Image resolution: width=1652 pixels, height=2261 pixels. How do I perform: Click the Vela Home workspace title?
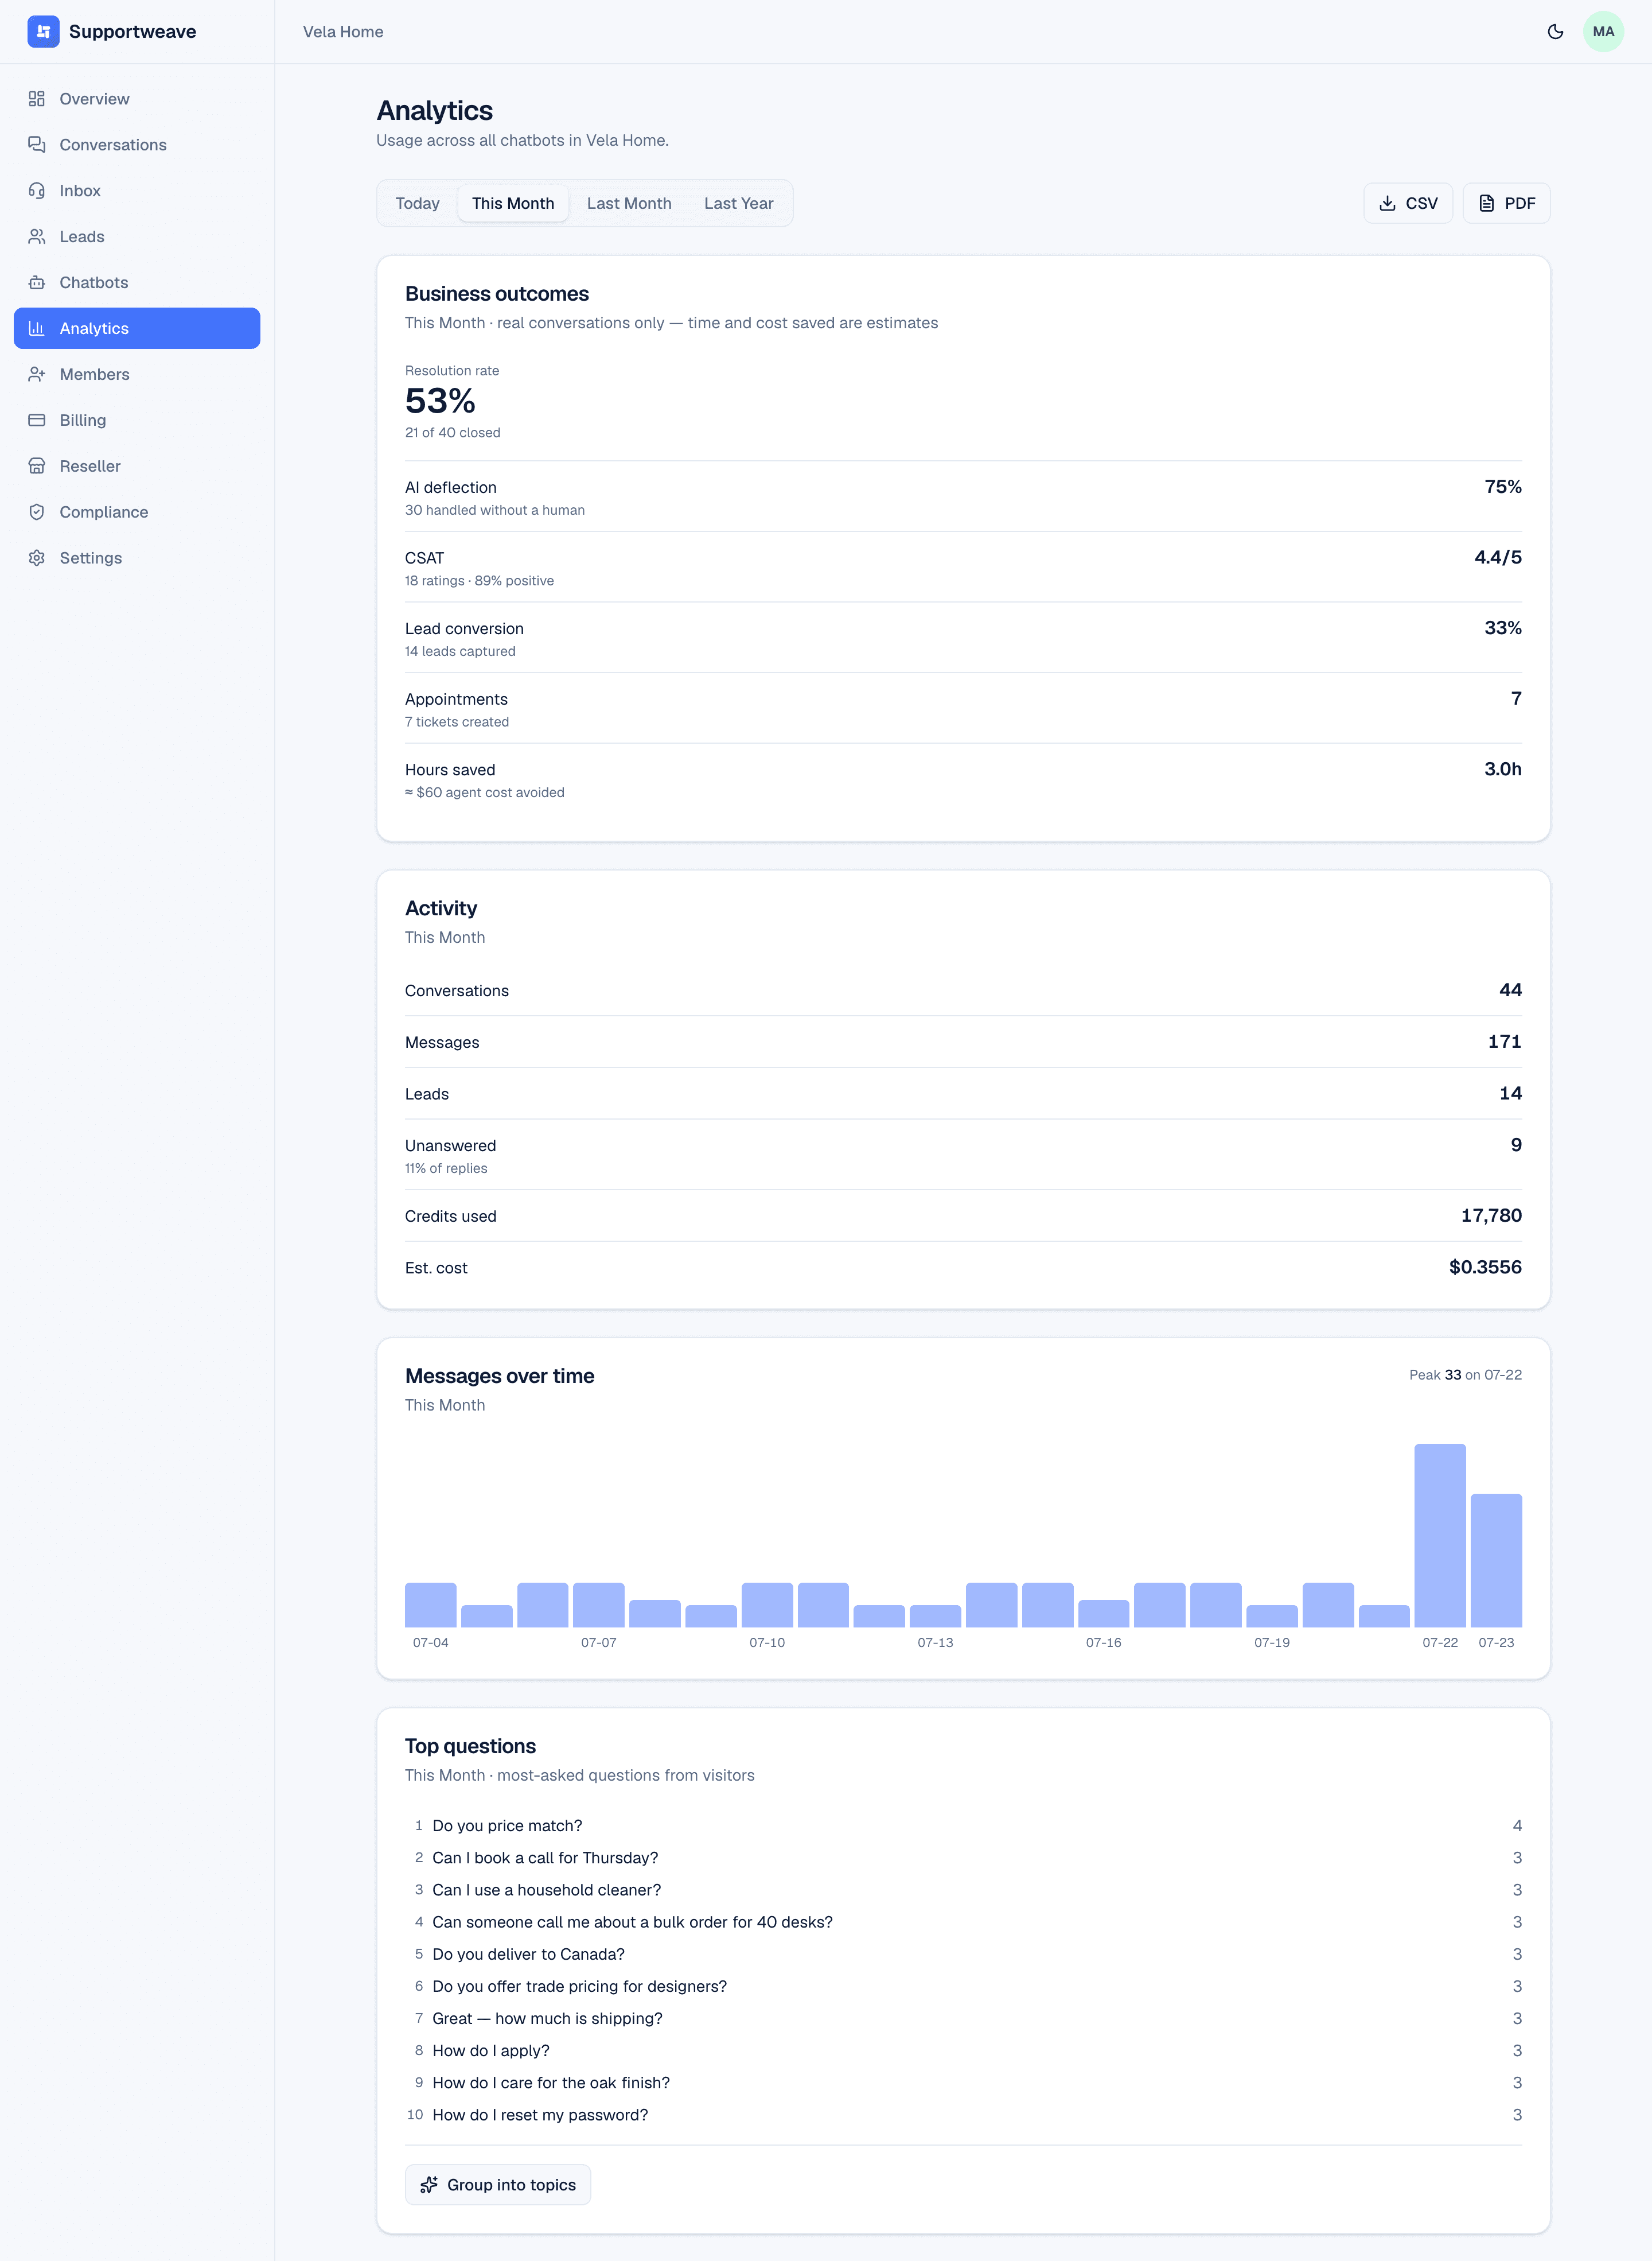click(343, 32)
